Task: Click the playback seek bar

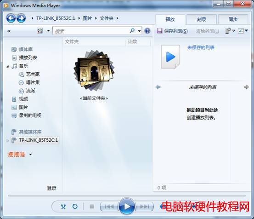Action: pos(127,196)
